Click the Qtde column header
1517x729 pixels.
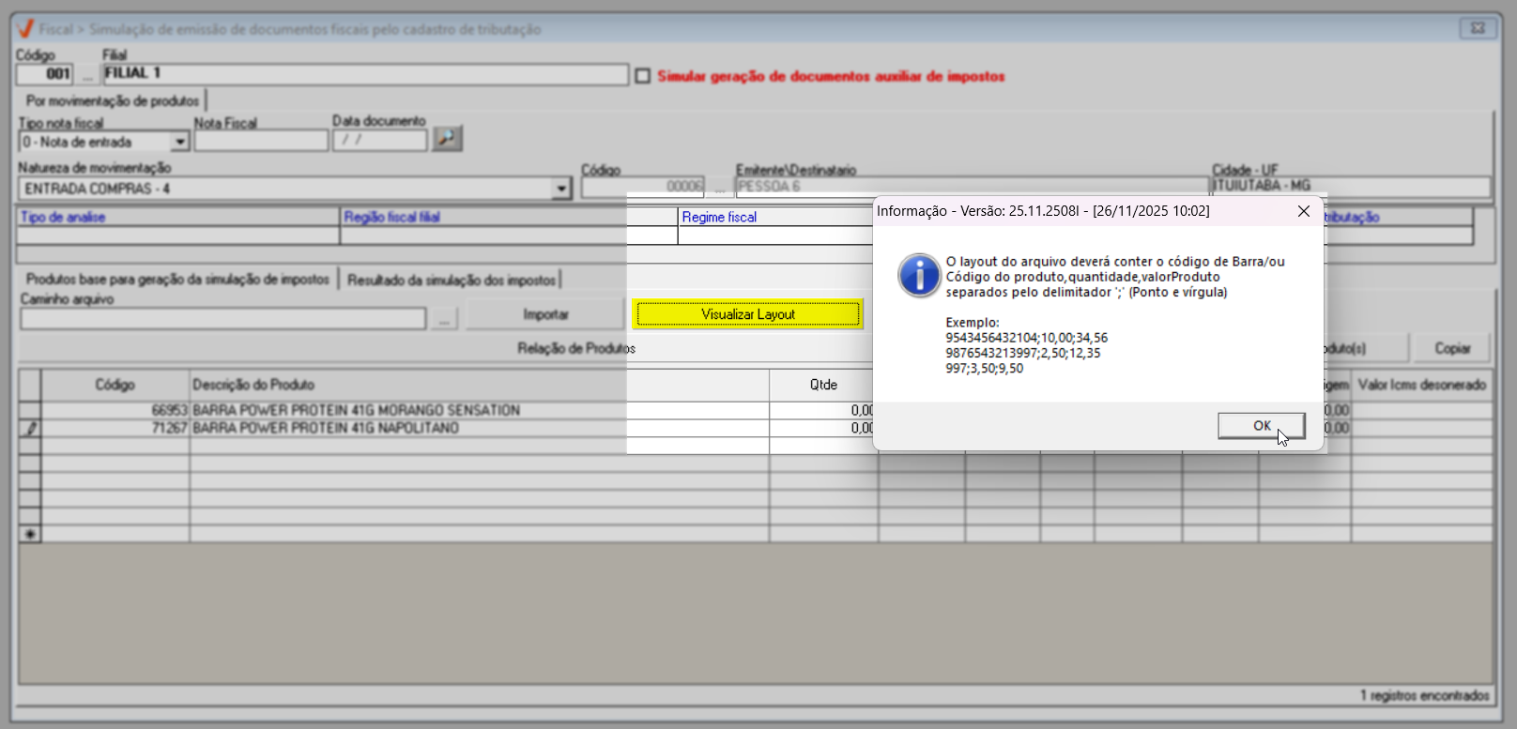click(823, 385)
